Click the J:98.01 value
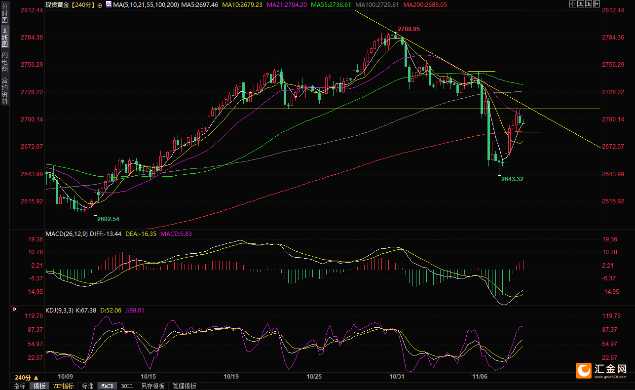 (x=136, y=311)
